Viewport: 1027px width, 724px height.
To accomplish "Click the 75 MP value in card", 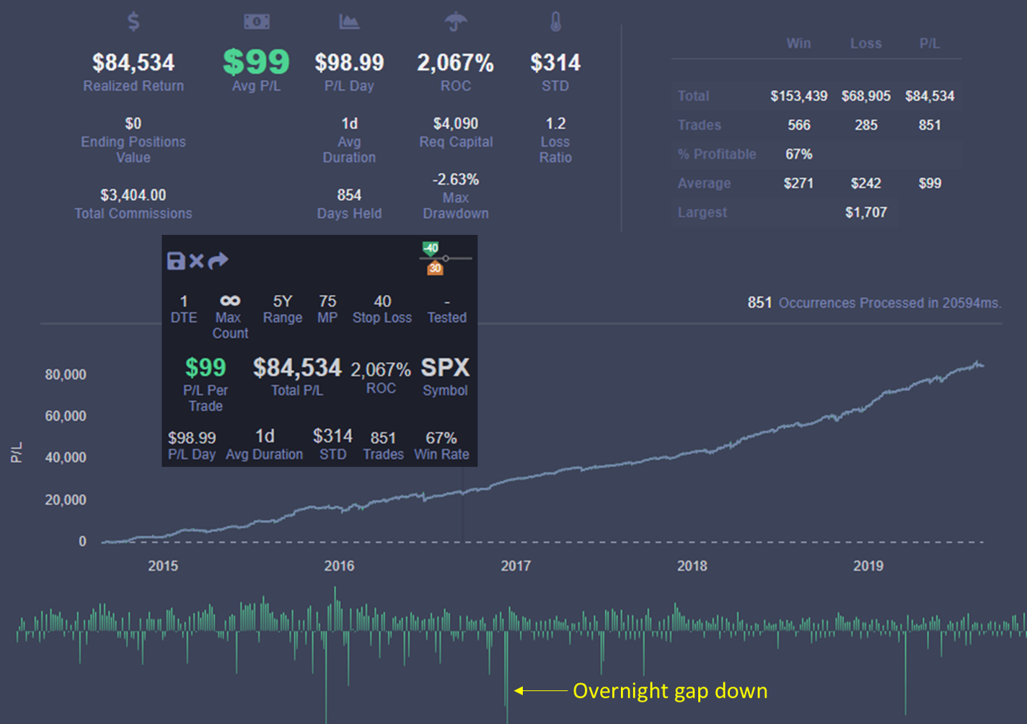I will tap(327, 301).
